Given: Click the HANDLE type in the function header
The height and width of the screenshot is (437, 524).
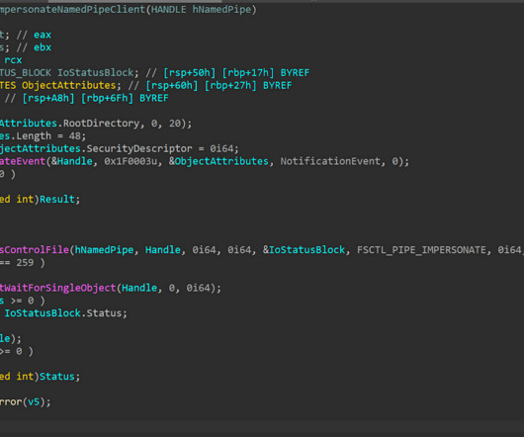Looking at the screenshot, I should [168, 9].
